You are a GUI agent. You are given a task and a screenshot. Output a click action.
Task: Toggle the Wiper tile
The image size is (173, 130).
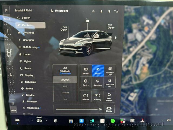pos(98,71)
